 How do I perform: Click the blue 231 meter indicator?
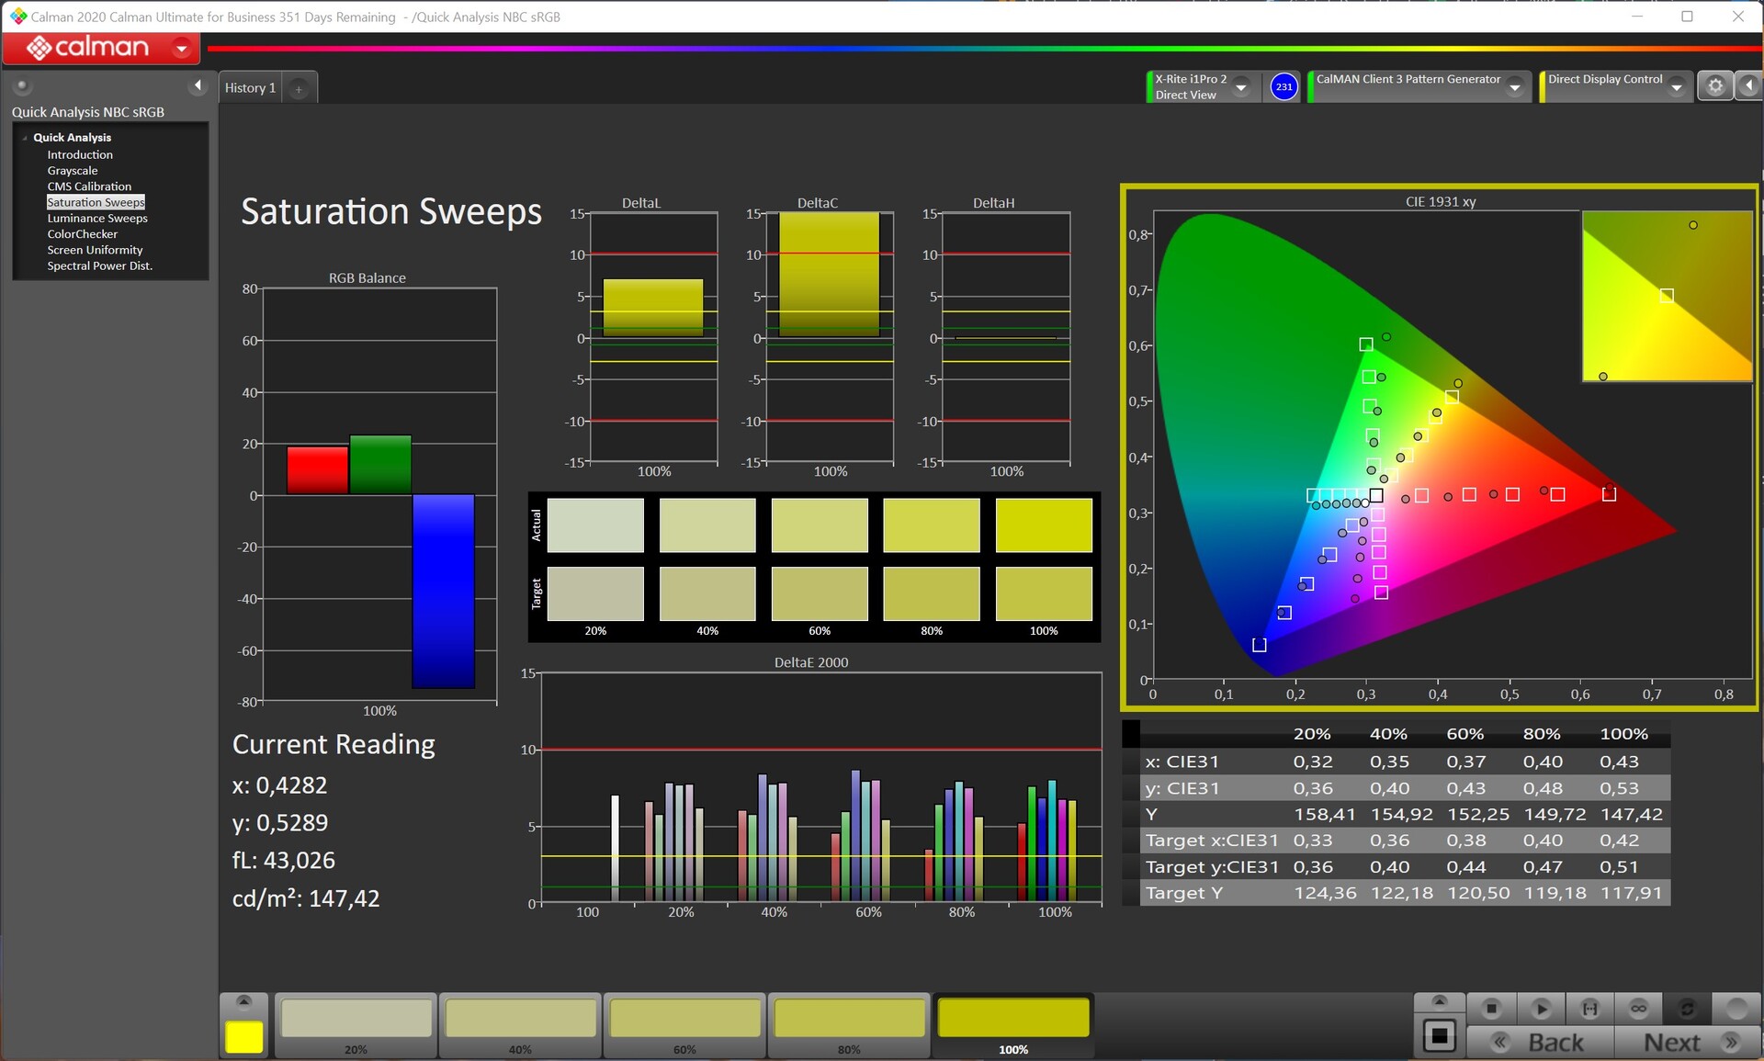click(1283, 86)
